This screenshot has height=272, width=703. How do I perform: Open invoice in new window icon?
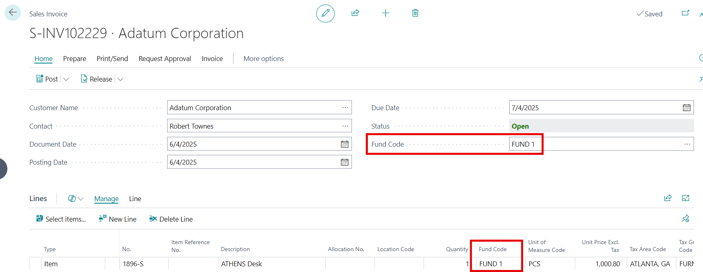(x=685, y=13)
